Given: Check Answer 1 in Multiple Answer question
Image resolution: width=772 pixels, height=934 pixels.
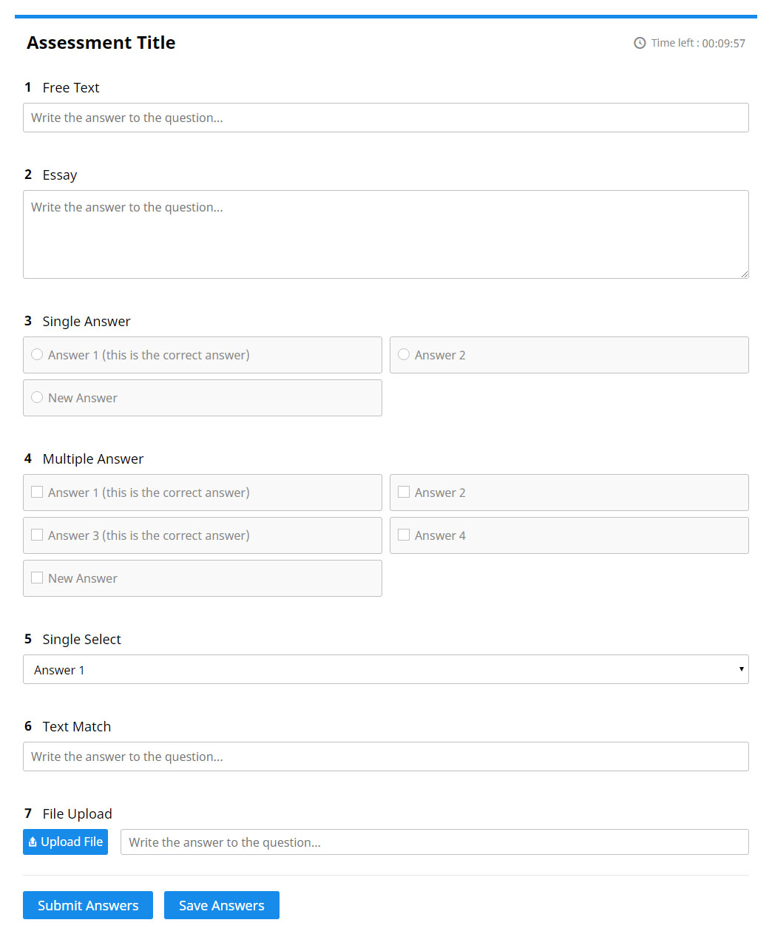Looking at the screenshot, I should point(37,493).
